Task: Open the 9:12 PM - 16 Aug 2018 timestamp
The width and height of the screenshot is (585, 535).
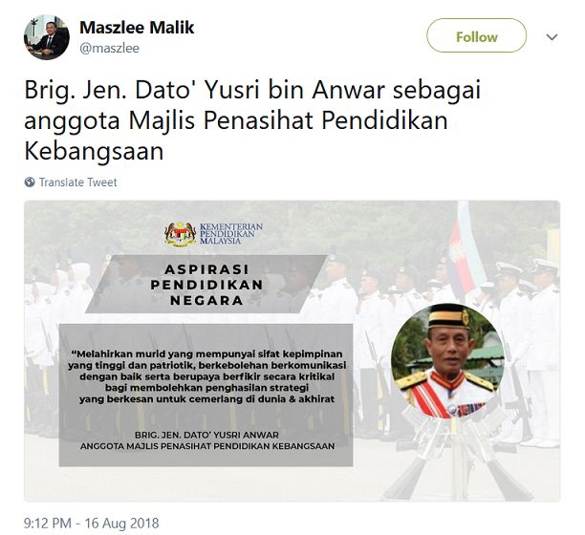Action: pyautogui.click(x=92, y=523)
